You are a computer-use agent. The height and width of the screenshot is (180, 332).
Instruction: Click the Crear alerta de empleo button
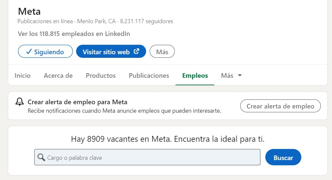click(280, 106)
